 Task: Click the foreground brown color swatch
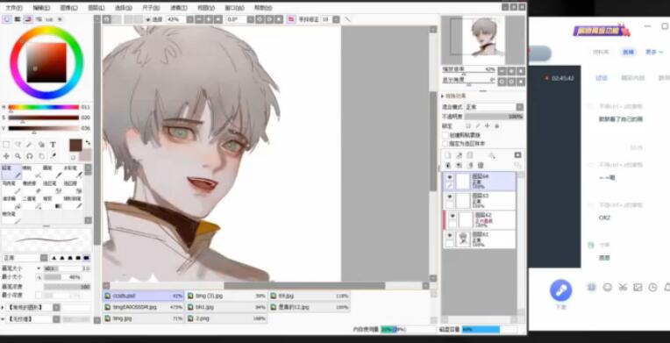pyautogui.click(x=75, y=145)
